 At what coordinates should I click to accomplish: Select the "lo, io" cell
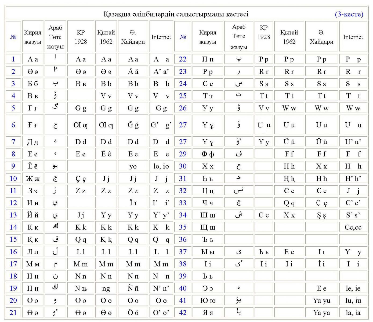tap(161, 166)
